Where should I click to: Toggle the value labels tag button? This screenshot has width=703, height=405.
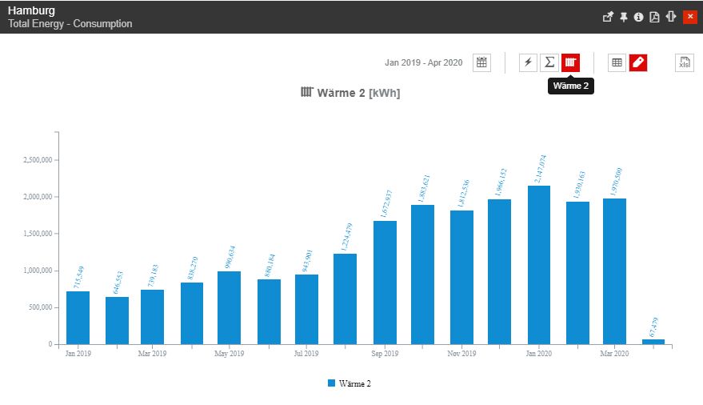pyautogui.click(x=637, y=62)
